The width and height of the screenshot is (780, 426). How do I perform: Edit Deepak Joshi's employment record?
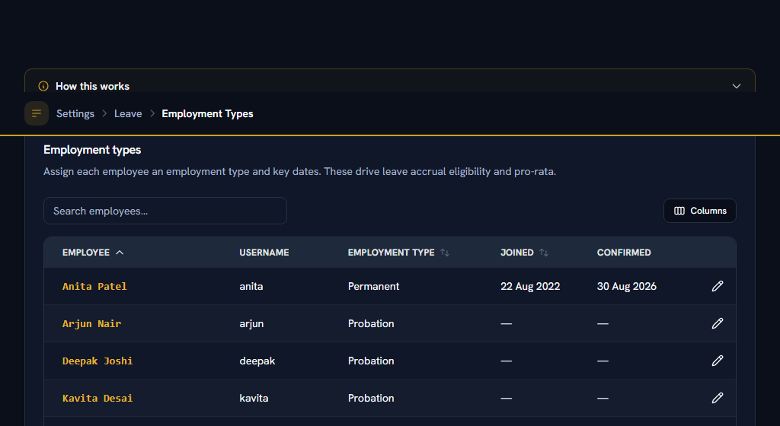pos(717,361)
